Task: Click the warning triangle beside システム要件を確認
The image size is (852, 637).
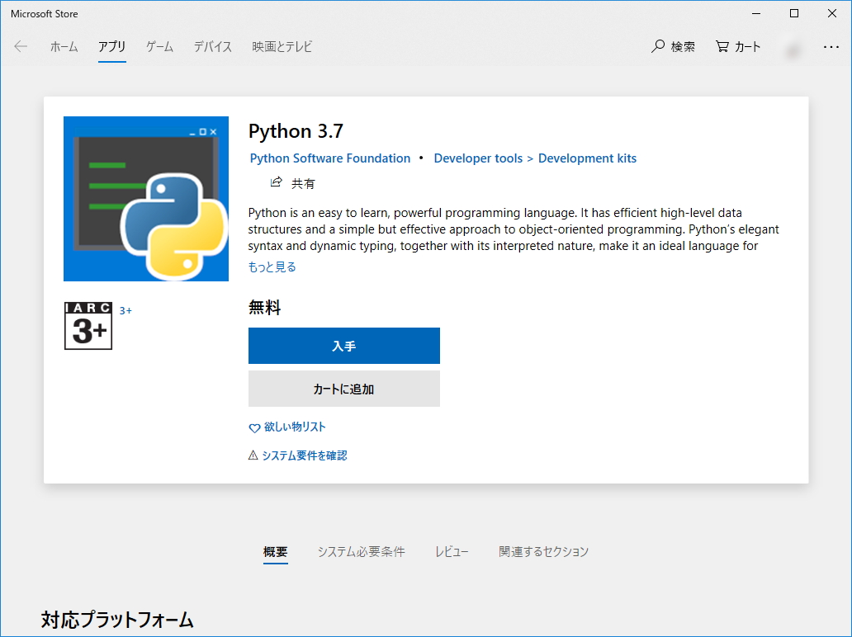Action: click(253, 455)
